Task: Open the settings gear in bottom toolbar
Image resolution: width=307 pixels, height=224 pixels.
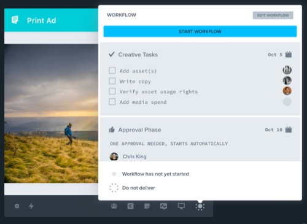Action: click(17, 206)
